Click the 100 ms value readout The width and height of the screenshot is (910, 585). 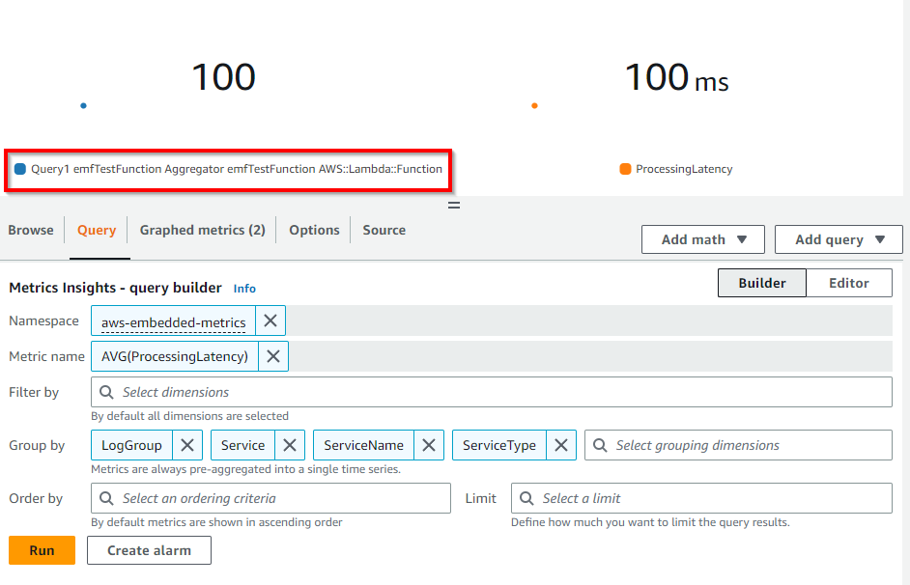click(x=676, y=77)
